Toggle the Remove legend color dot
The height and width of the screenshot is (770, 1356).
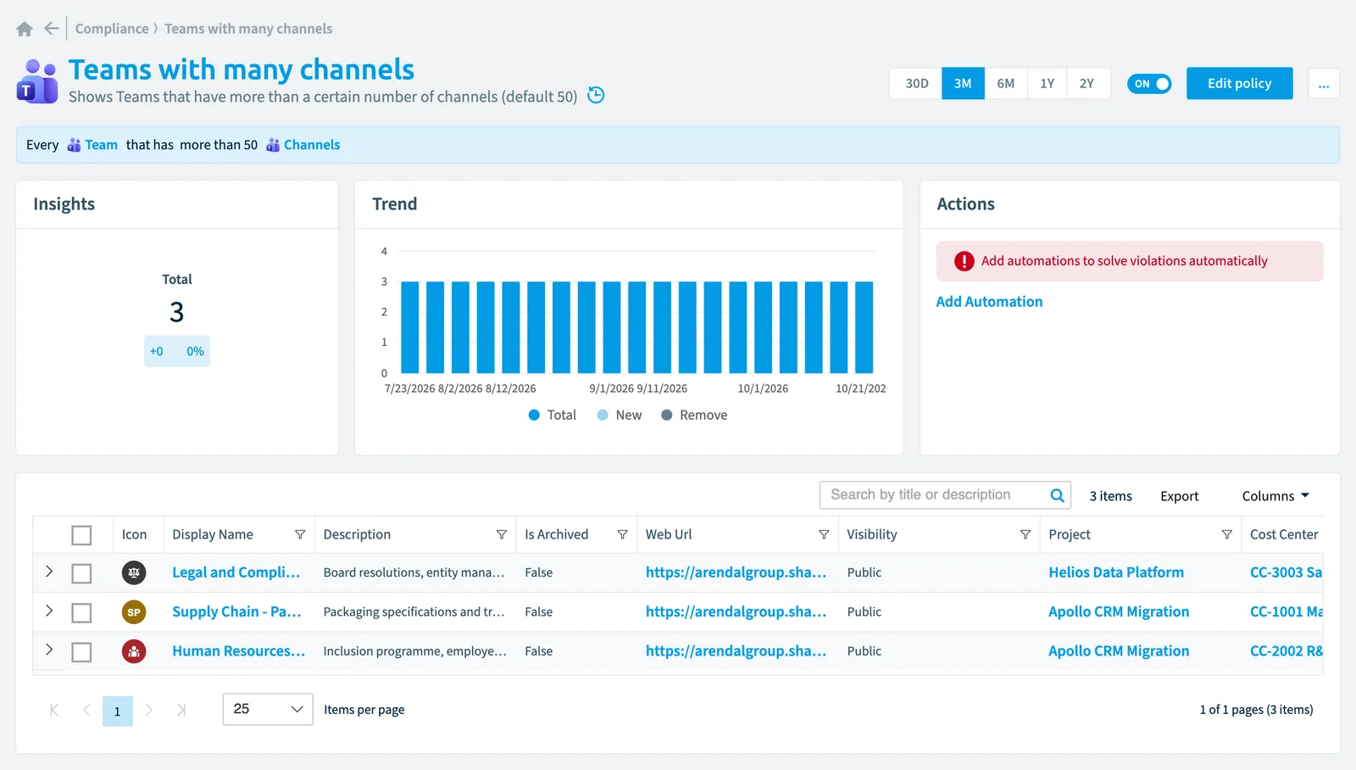click(667, 416)
